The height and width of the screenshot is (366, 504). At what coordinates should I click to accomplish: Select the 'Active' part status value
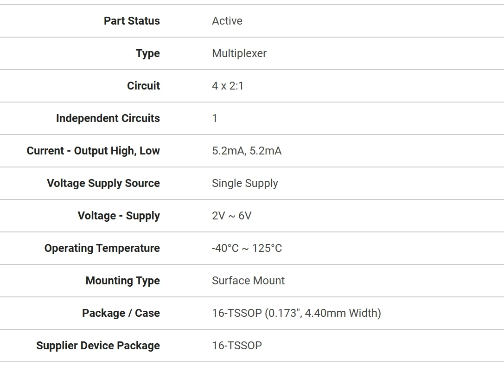click(227, 21)
